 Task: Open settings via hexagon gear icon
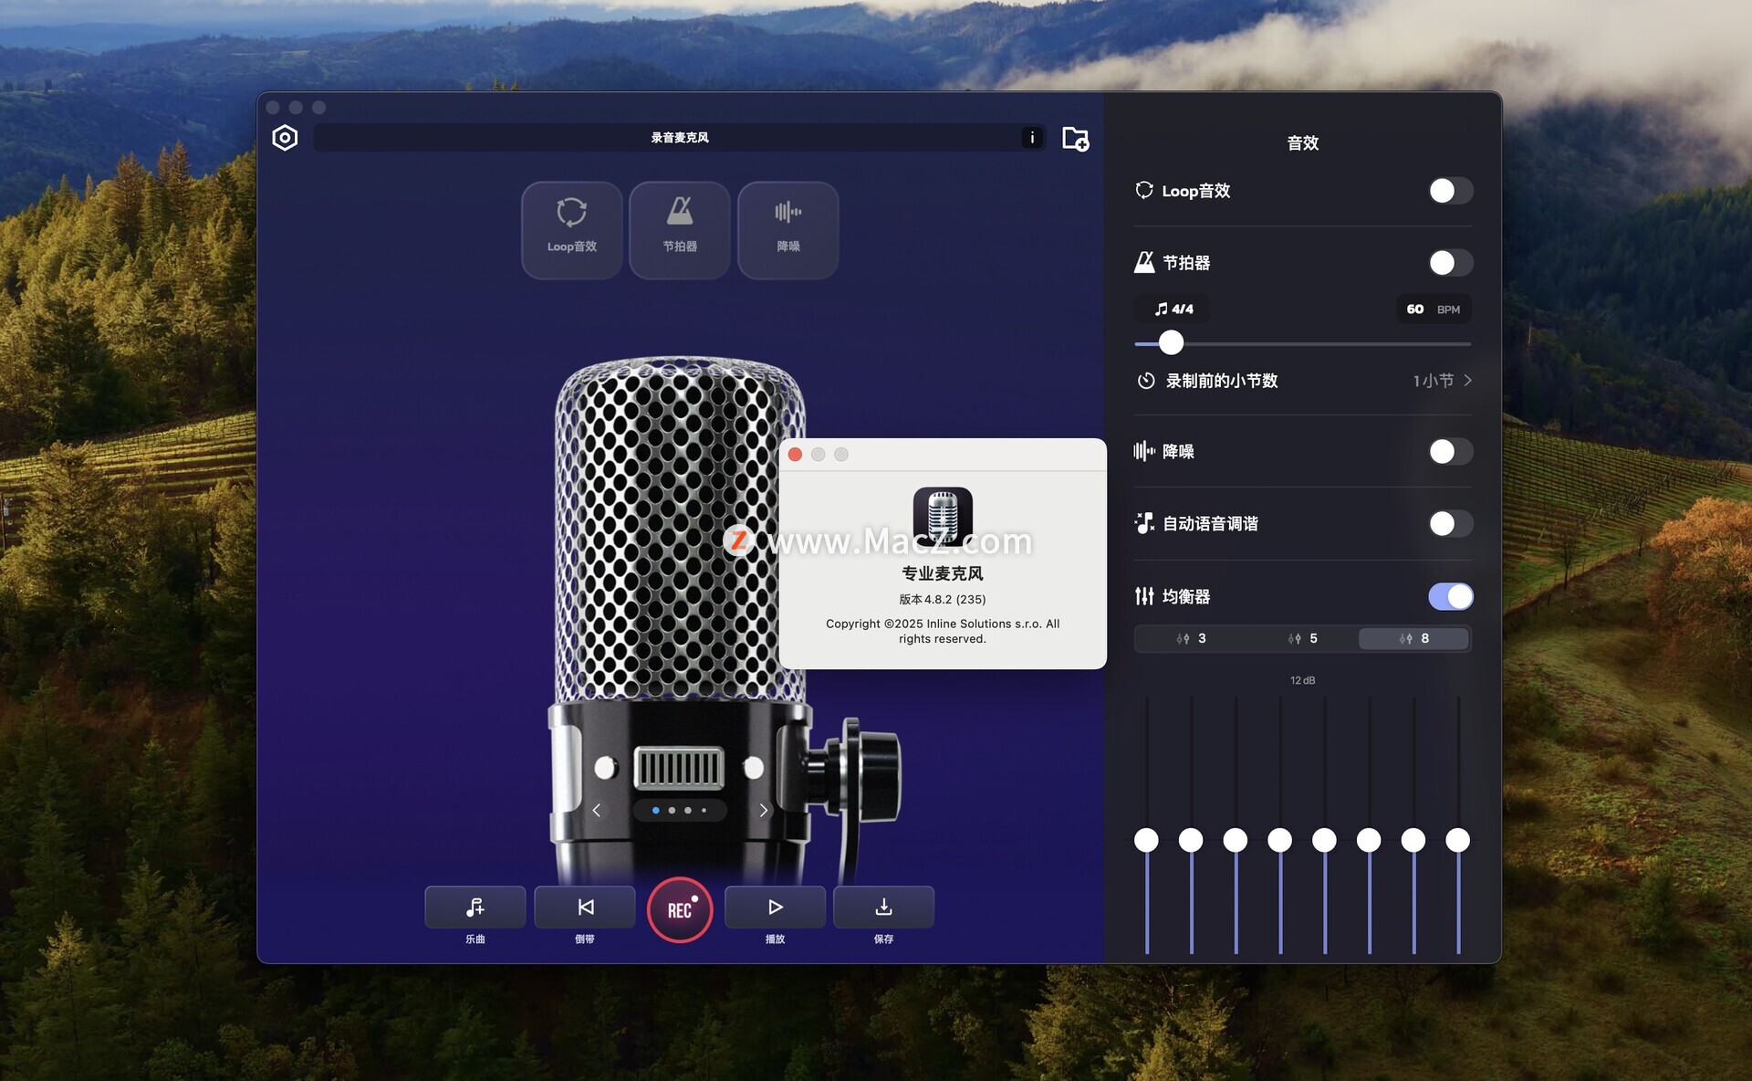pos(285,138)
